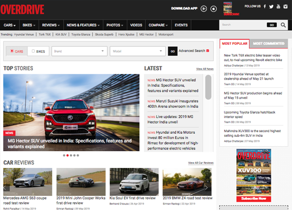Viewport: 292px width, 210px height.
Task: Open Overdrive's Twitter page icon
Action: point(271,7)
